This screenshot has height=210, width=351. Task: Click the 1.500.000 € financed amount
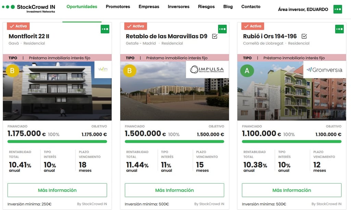click(x=145, y=133)
